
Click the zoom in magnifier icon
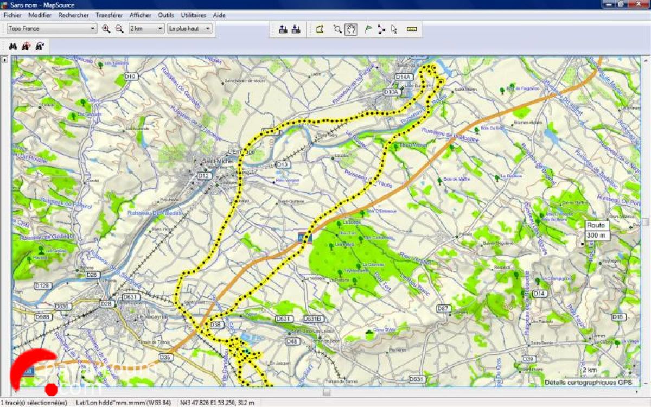106,29
